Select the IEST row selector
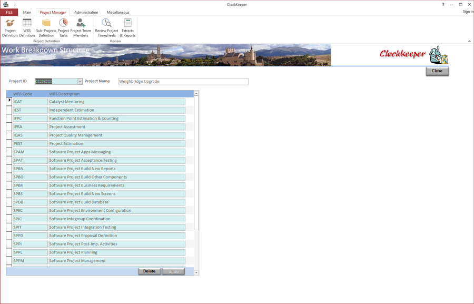 pos(9,110)
